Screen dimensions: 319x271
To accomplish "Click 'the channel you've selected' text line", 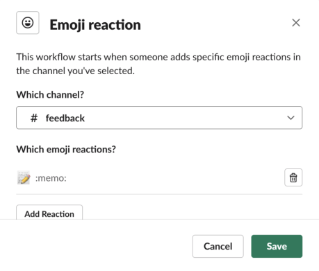I will coord(75,71).
